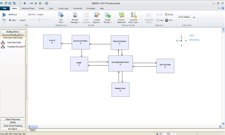
Task: Switch to the Insert ribbon tab
Action: tap(42, 8)
